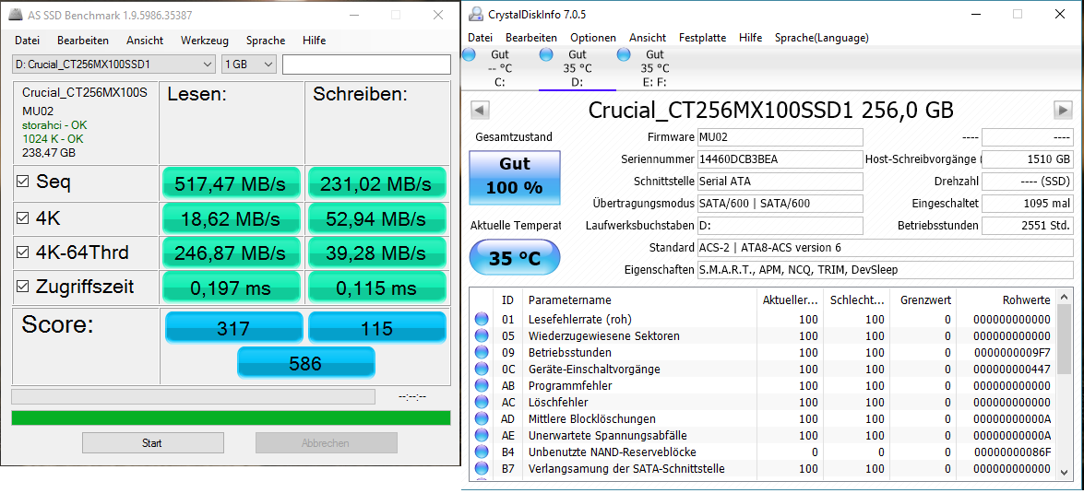Click the empty gray progress bar
Viewport: 1084px width, 493px height.
click(x=193, y=396)
